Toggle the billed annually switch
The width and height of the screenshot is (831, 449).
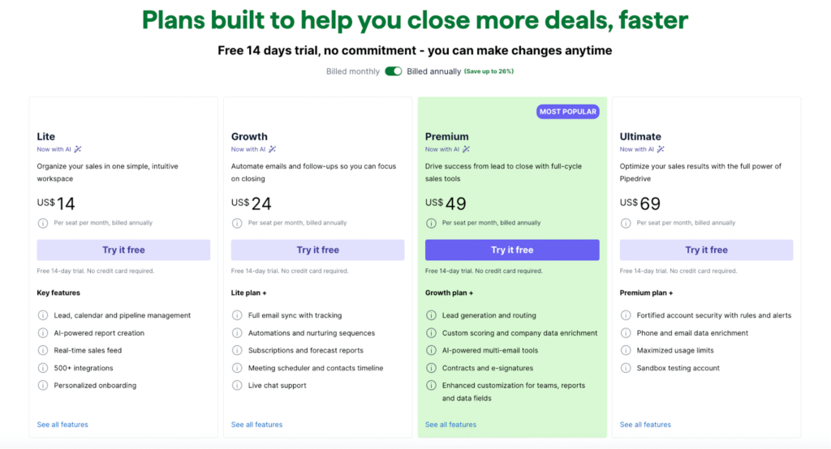(x=394, y=71)
